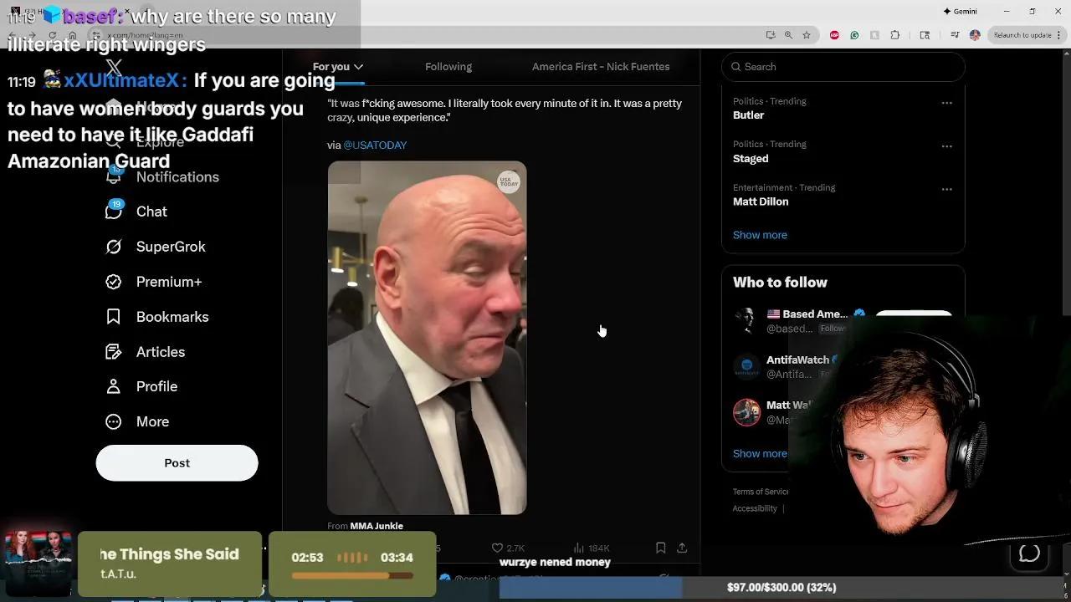Click the USA TODAY badge on video
This screenshot has width=1071, height=602.
click(x=509, y=182)
